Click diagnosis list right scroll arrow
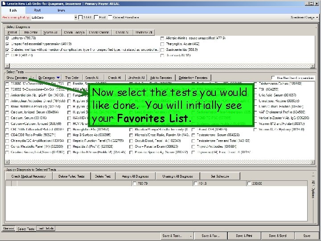This screenshot has height=241, width=321. coord(313,66)
